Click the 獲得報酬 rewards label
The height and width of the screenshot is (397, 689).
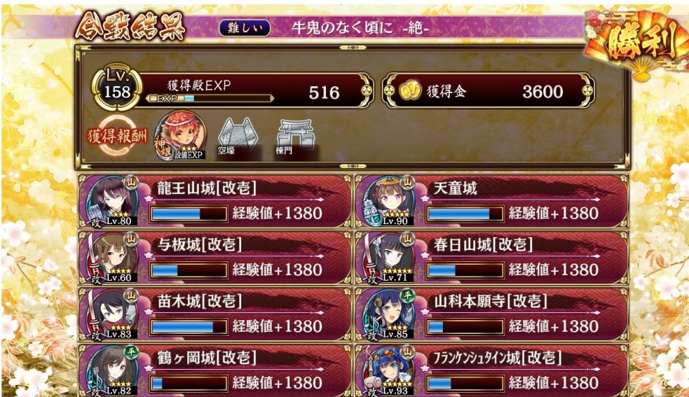pos(117,136)
